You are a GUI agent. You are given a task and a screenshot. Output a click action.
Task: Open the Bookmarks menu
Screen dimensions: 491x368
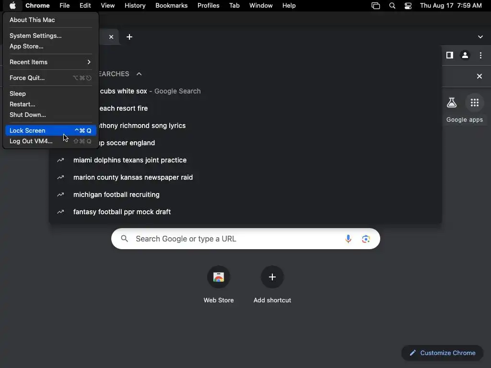coord(171,6)
